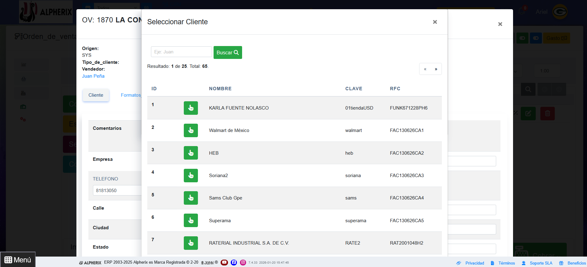Click the clave 01tiendaUSD

coord(359,108)
